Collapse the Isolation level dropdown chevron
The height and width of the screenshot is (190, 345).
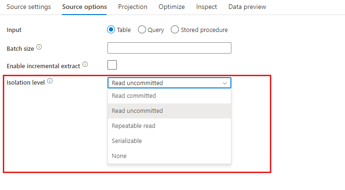[225, 83]
